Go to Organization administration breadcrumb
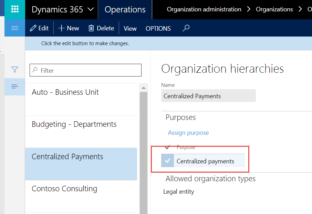312x214 pixels. point(204,9)
